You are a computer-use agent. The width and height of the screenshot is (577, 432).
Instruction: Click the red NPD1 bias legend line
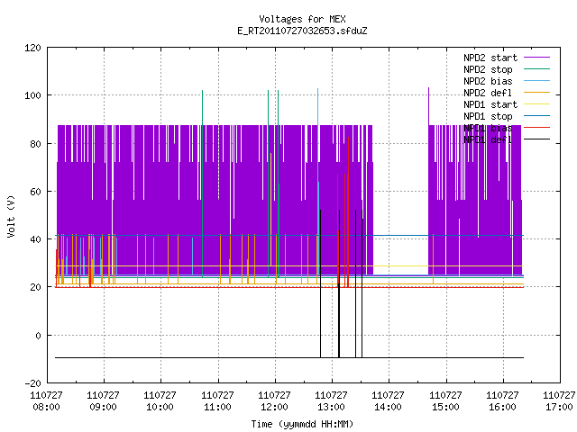click(537, 128)
